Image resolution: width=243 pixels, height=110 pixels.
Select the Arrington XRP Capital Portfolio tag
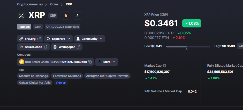[107, 76]
